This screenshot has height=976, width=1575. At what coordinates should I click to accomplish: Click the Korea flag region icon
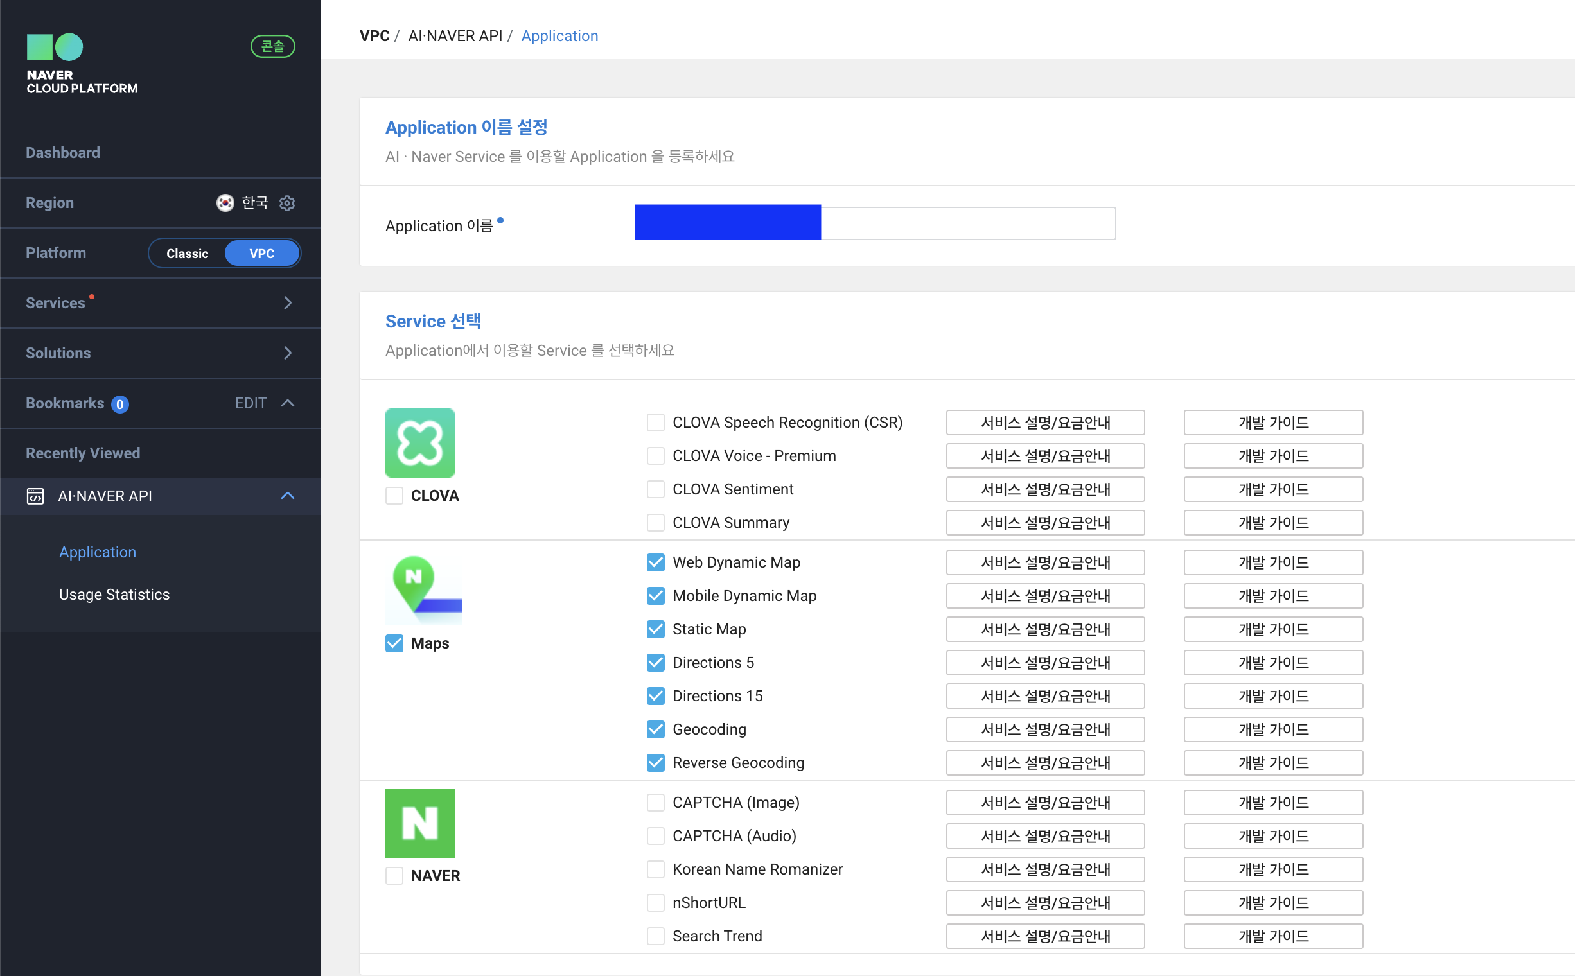pos(225,204)
